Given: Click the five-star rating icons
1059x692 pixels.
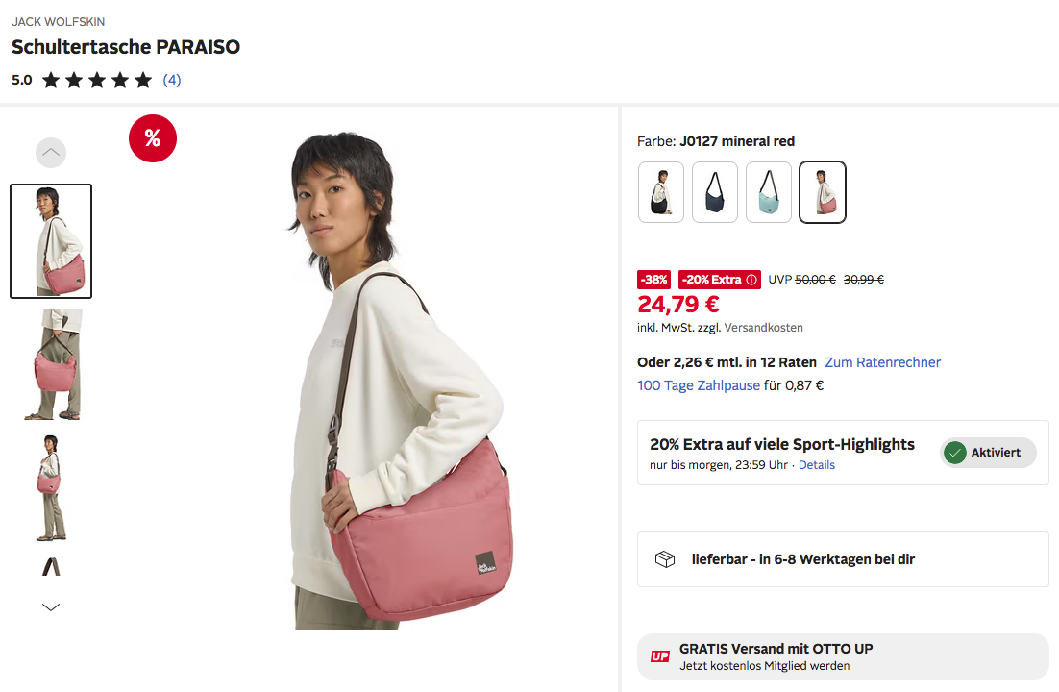Looking at the screenshot, I should 97,81.
